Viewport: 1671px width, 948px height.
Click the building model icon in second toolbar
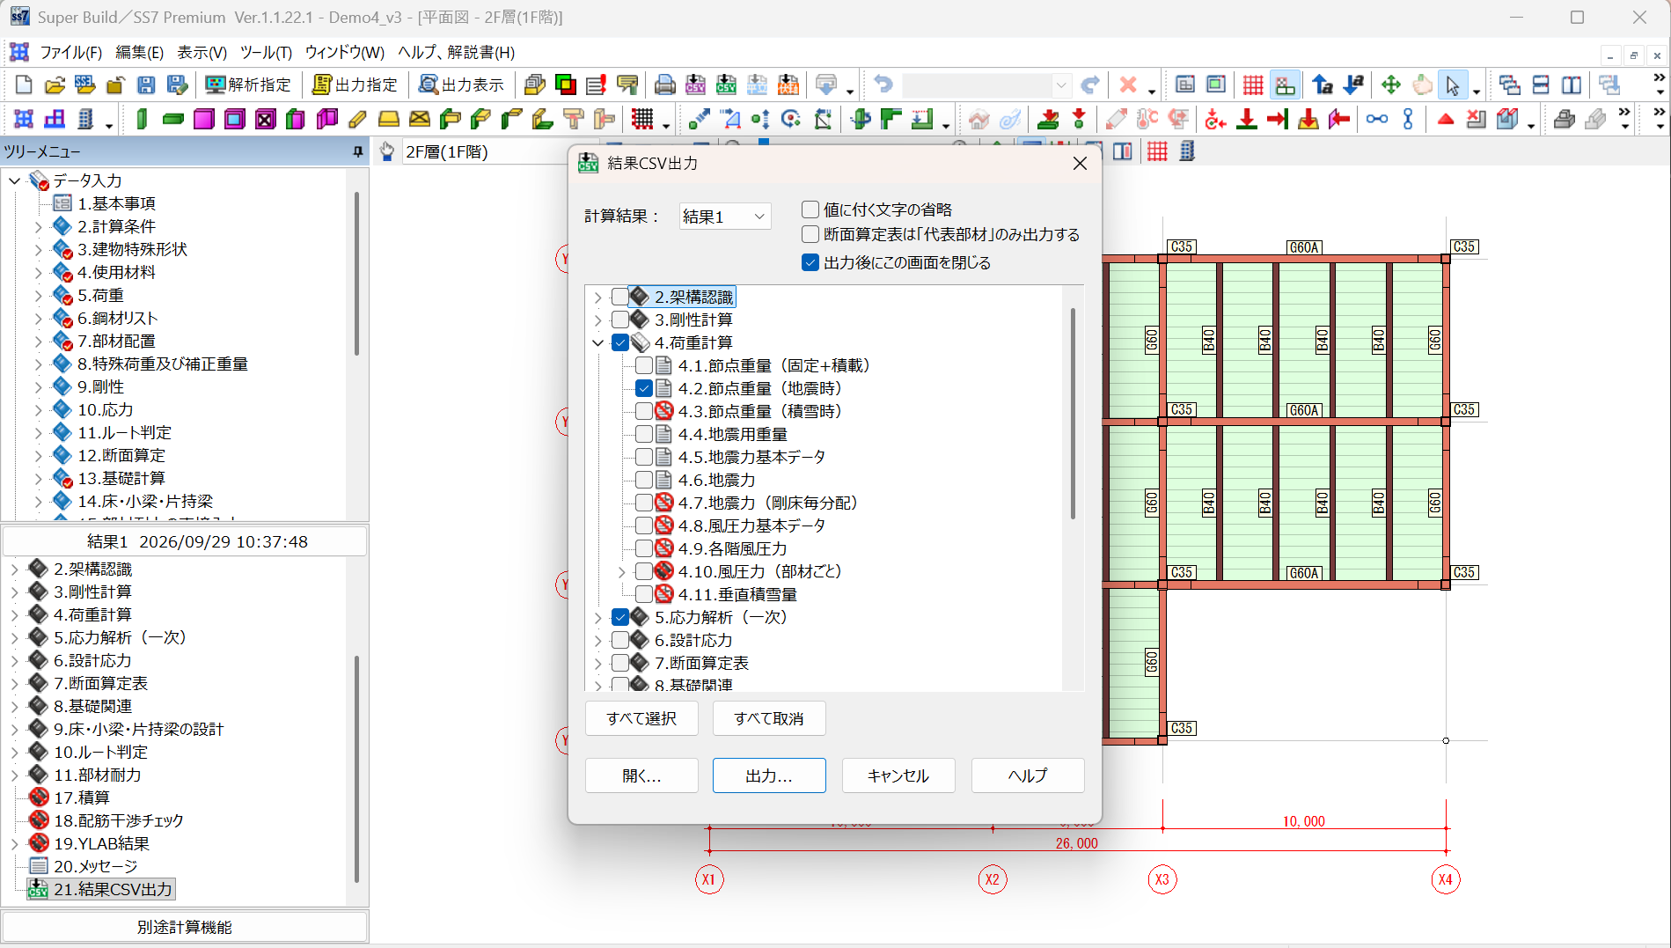pos(85,119)
